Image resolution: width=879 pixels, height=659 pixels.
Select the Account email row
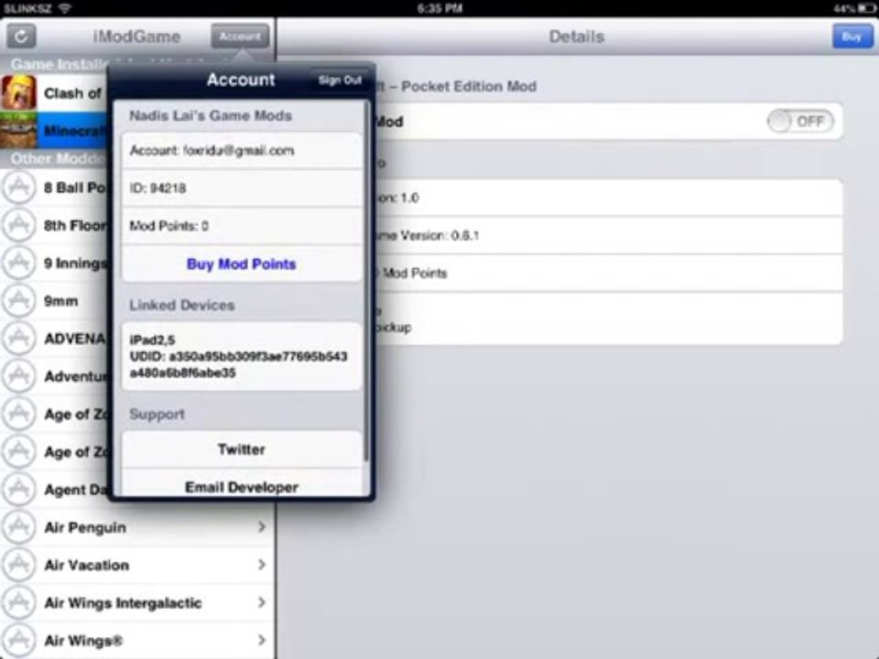pos(241,150)
